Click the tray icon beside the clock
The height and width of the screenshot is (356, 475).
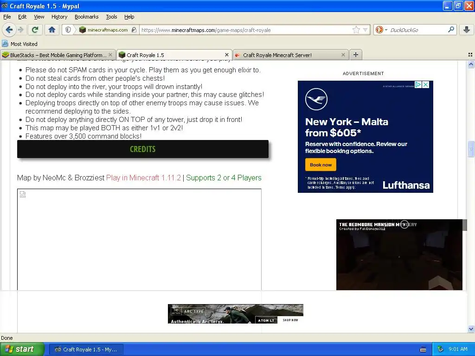click(x=441, y=350)
